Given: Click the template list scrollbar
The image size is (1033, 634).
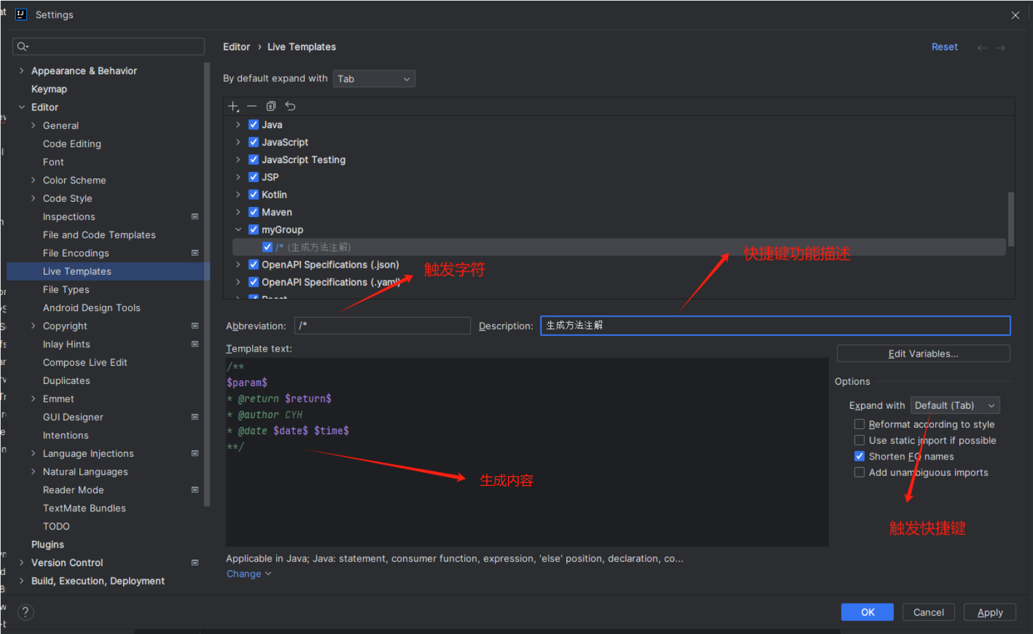Looking at the screenshot, I should tap(1011, 219).
